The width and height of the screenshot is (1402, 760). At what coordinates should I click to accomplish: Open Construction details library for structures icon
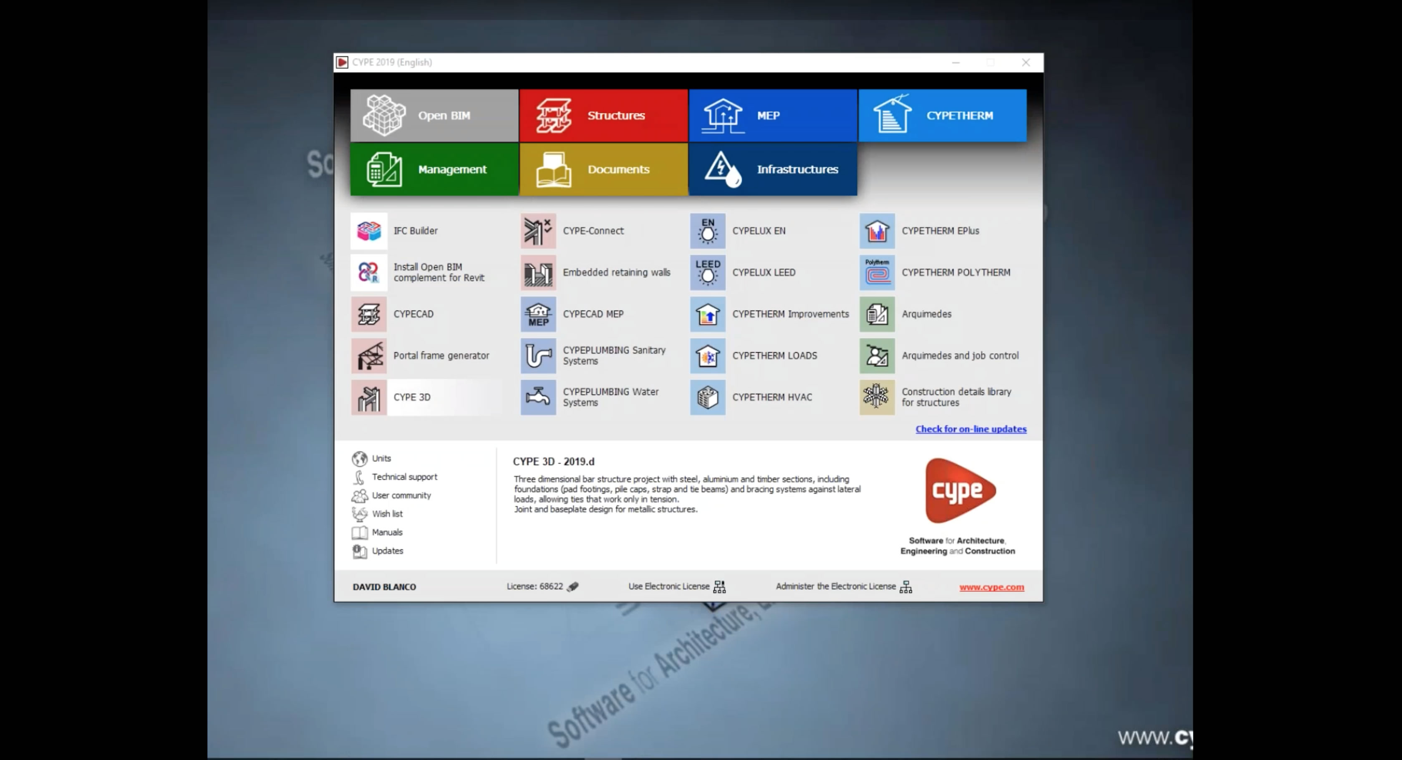(x=877, y=397)
